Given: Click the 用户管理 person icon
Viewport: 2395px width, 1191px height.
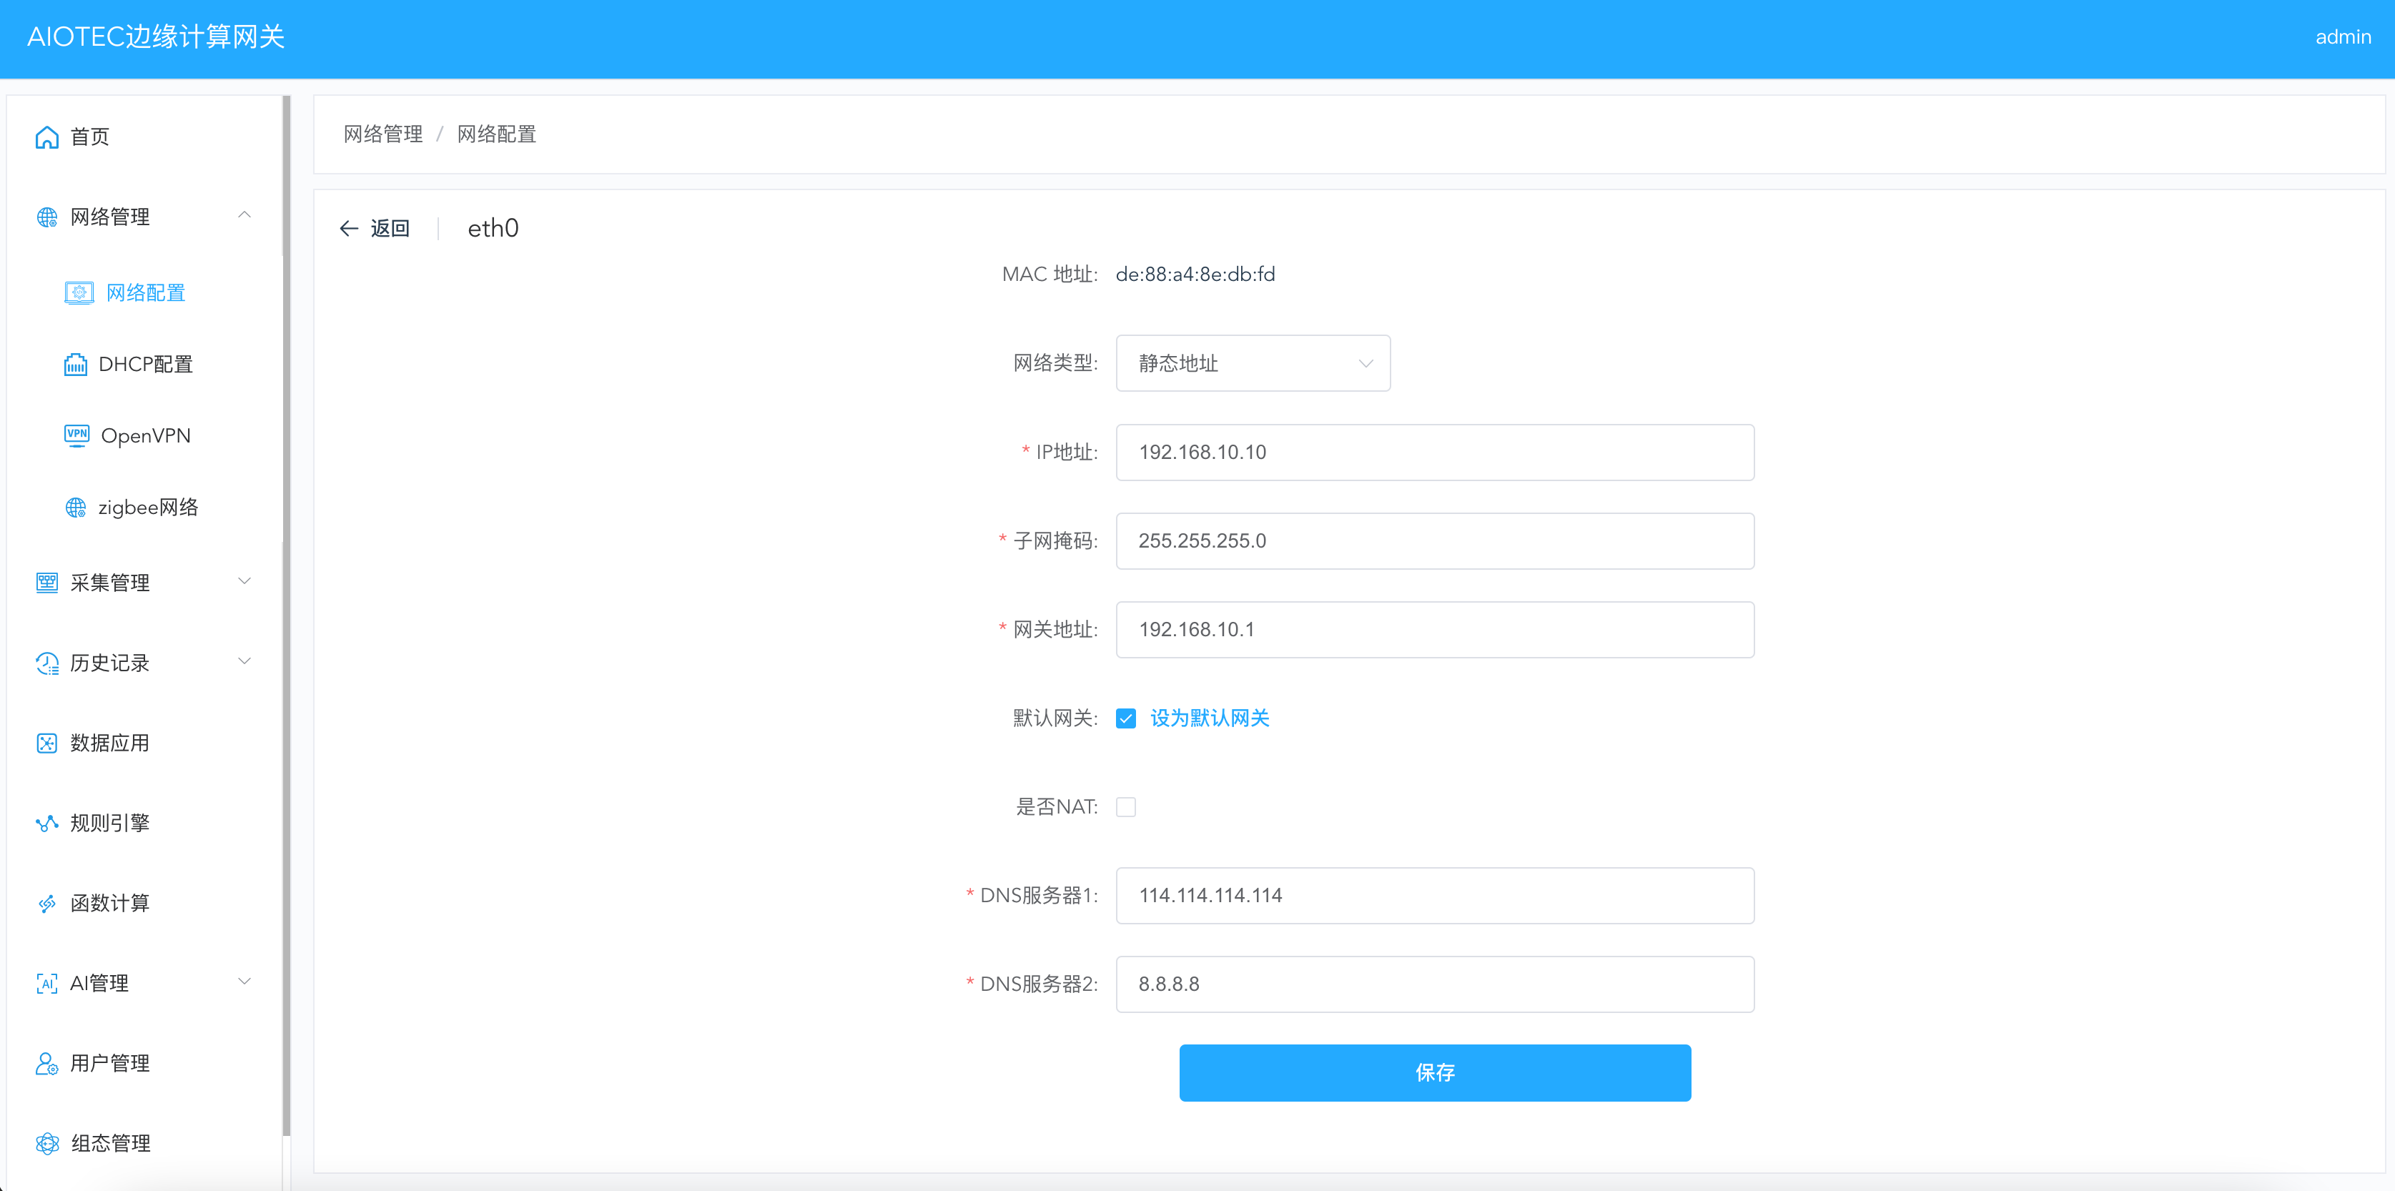Looking at the screenshot, I should [46, 1064].
